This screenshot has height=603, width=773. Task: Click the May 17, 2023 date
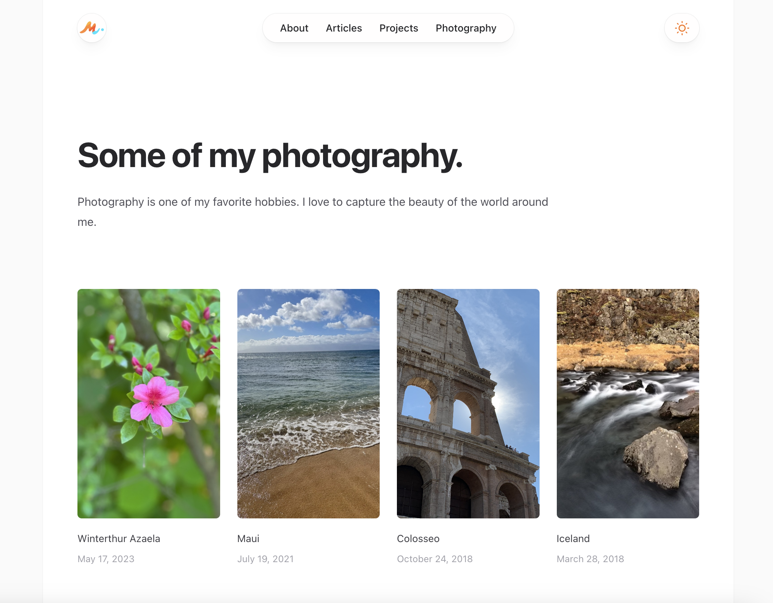[x=106, y=559]
